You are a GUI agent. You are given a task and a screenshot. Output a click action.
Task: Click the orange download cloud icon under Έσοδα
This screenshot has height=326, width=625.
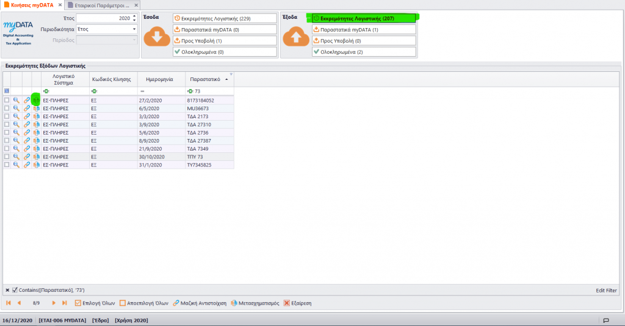pos(157,37)
